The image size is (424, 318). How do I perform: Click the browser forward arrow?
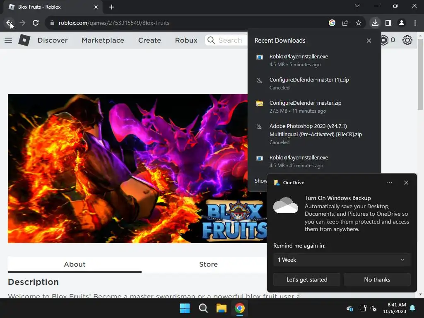coord(22,23)
